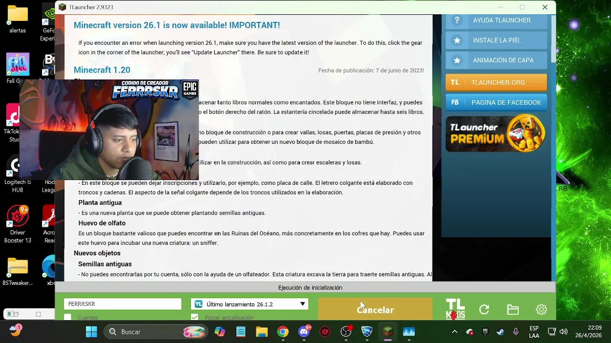The image size is (611, 343).
Task: Open TikTok Studio desktop shortcut
Action: pos(13,123)
